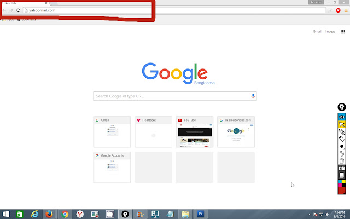
Task: Open Yandex browser from the taskbar
Action: point(80,214)
